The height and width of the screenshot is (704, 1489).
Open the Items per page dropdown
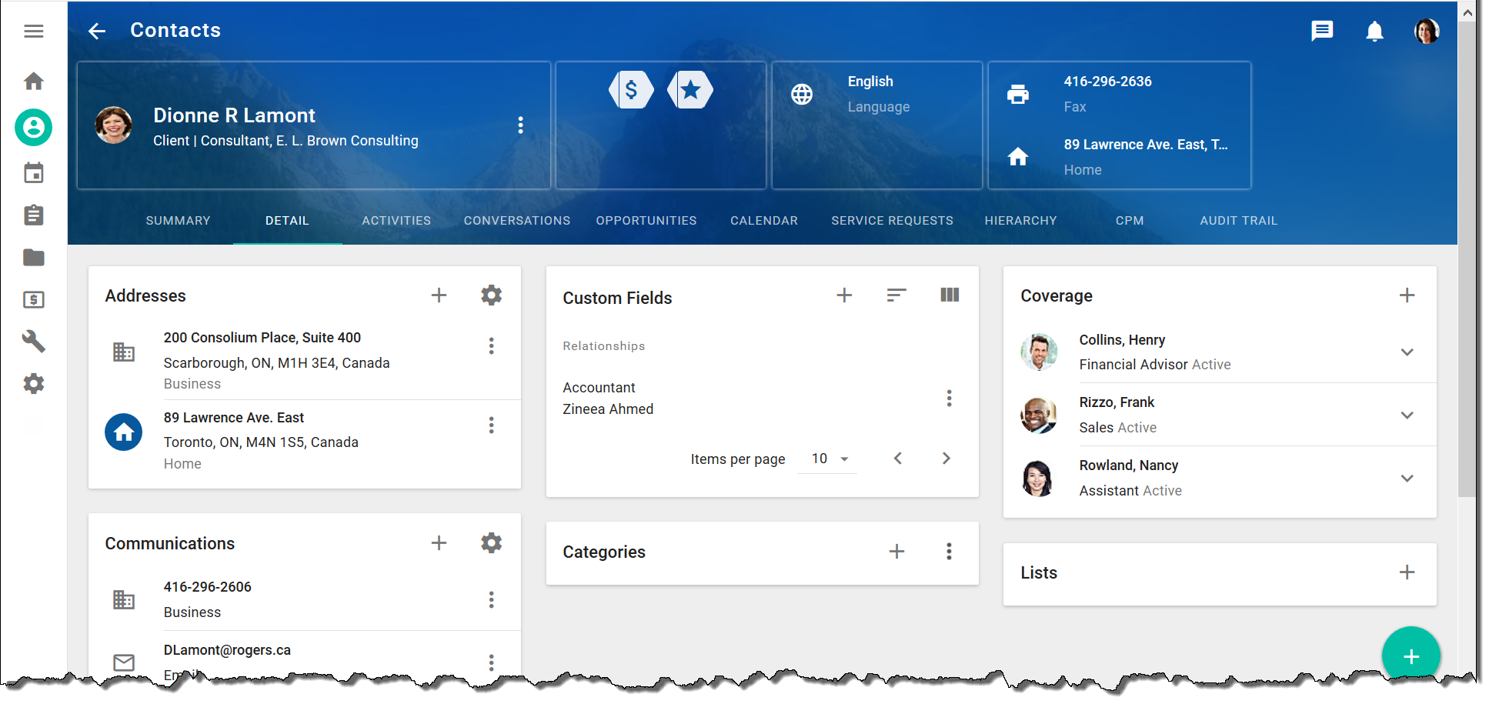point(828,458)
